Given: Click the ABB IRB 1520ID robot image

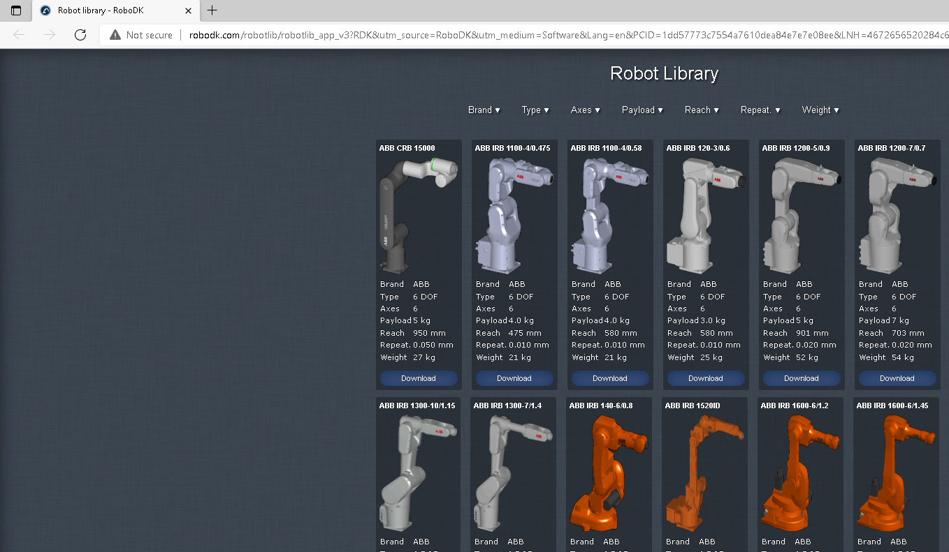Looking at the screenshot, I should pos(704,472).
